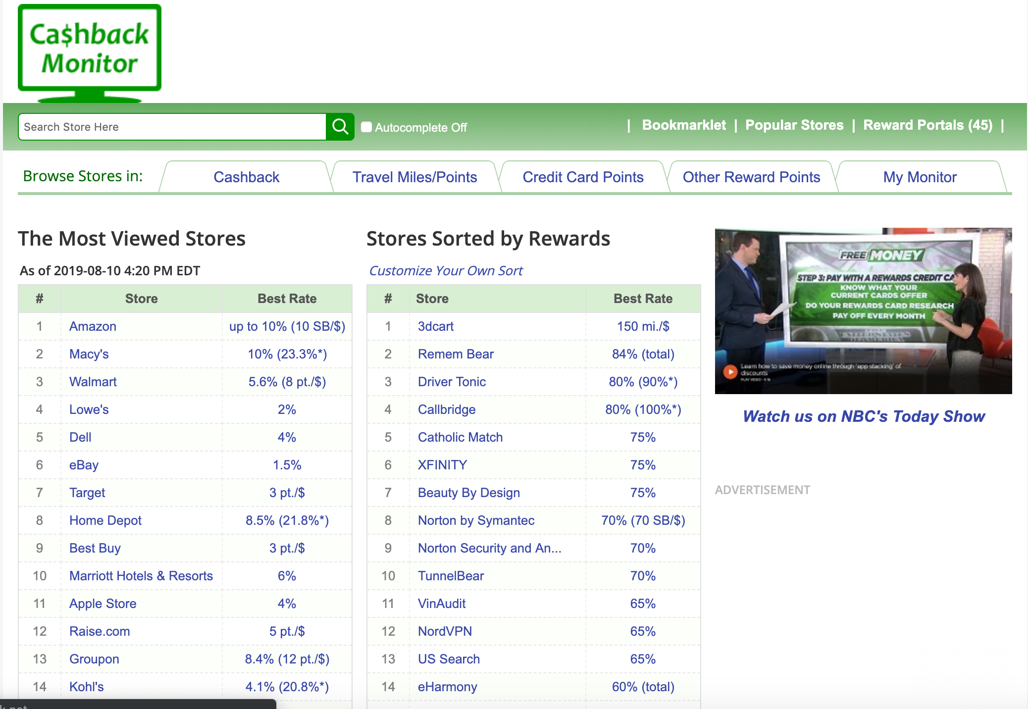Image resolution: width=1028 pixels, height=709 pixels.
Task: Open the 3dcart store link
Action: coord(436,326)
